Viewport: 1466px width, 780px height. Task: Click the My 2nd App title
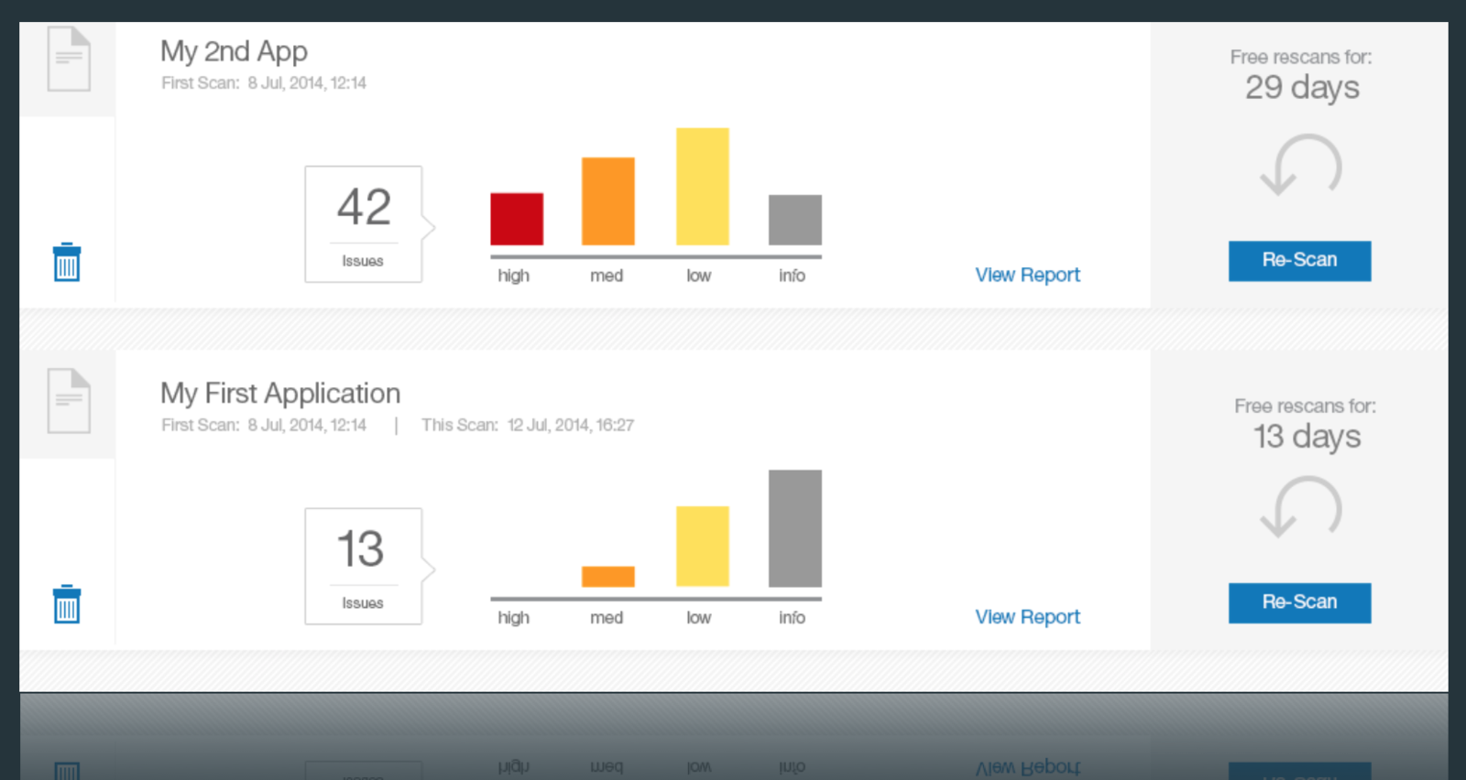tap(234, 51)
